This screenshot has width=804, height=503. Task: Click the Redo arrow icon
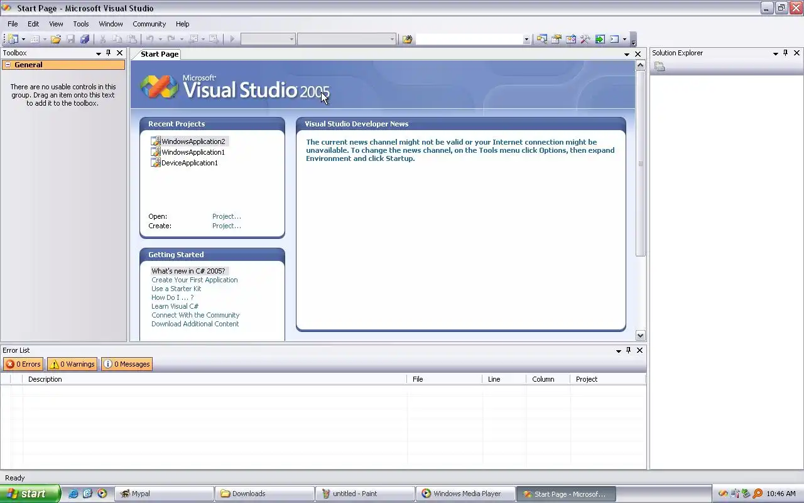[x=171, y=39]
